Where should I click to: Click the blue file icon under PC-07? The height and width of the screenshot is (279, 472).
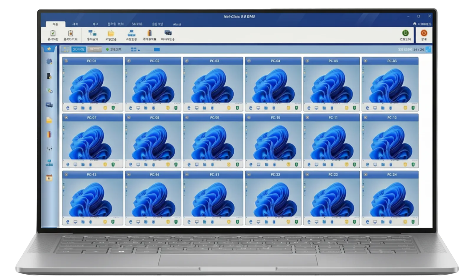coord(83,165)
